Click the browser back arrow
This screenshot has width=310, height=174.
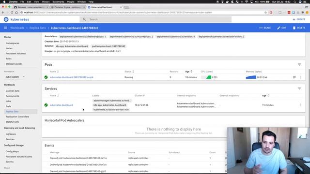click(3, 13)
